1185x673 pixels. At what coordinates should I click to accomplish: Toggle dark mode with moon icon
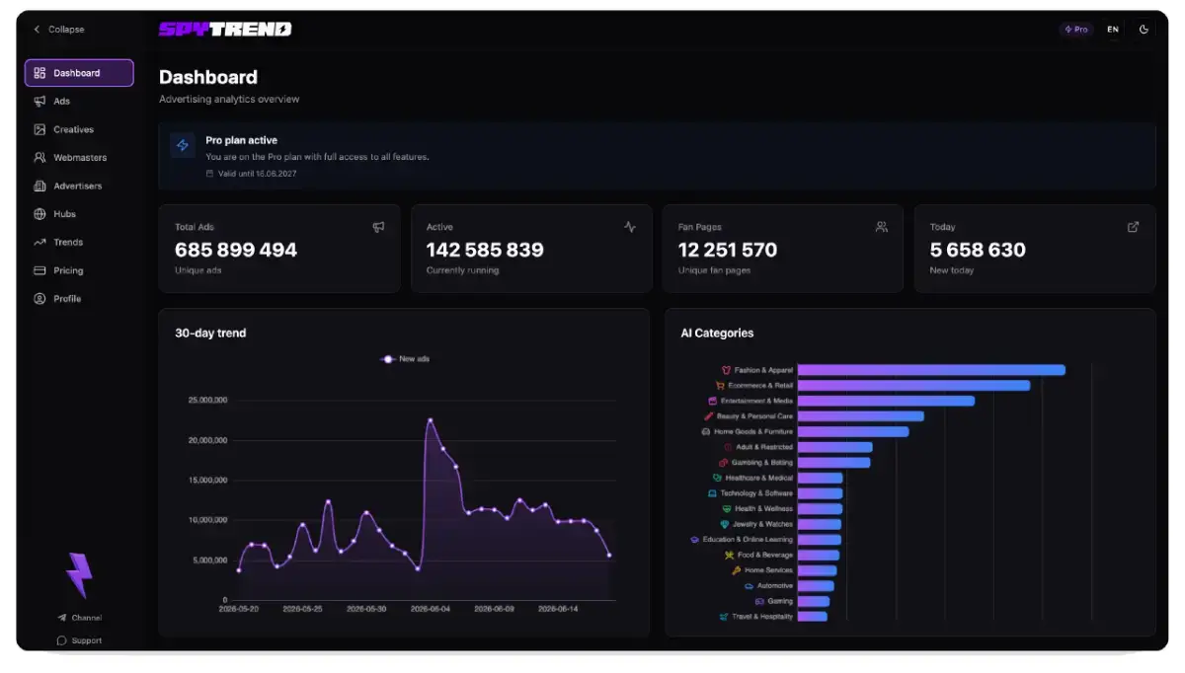[1144, 30]
